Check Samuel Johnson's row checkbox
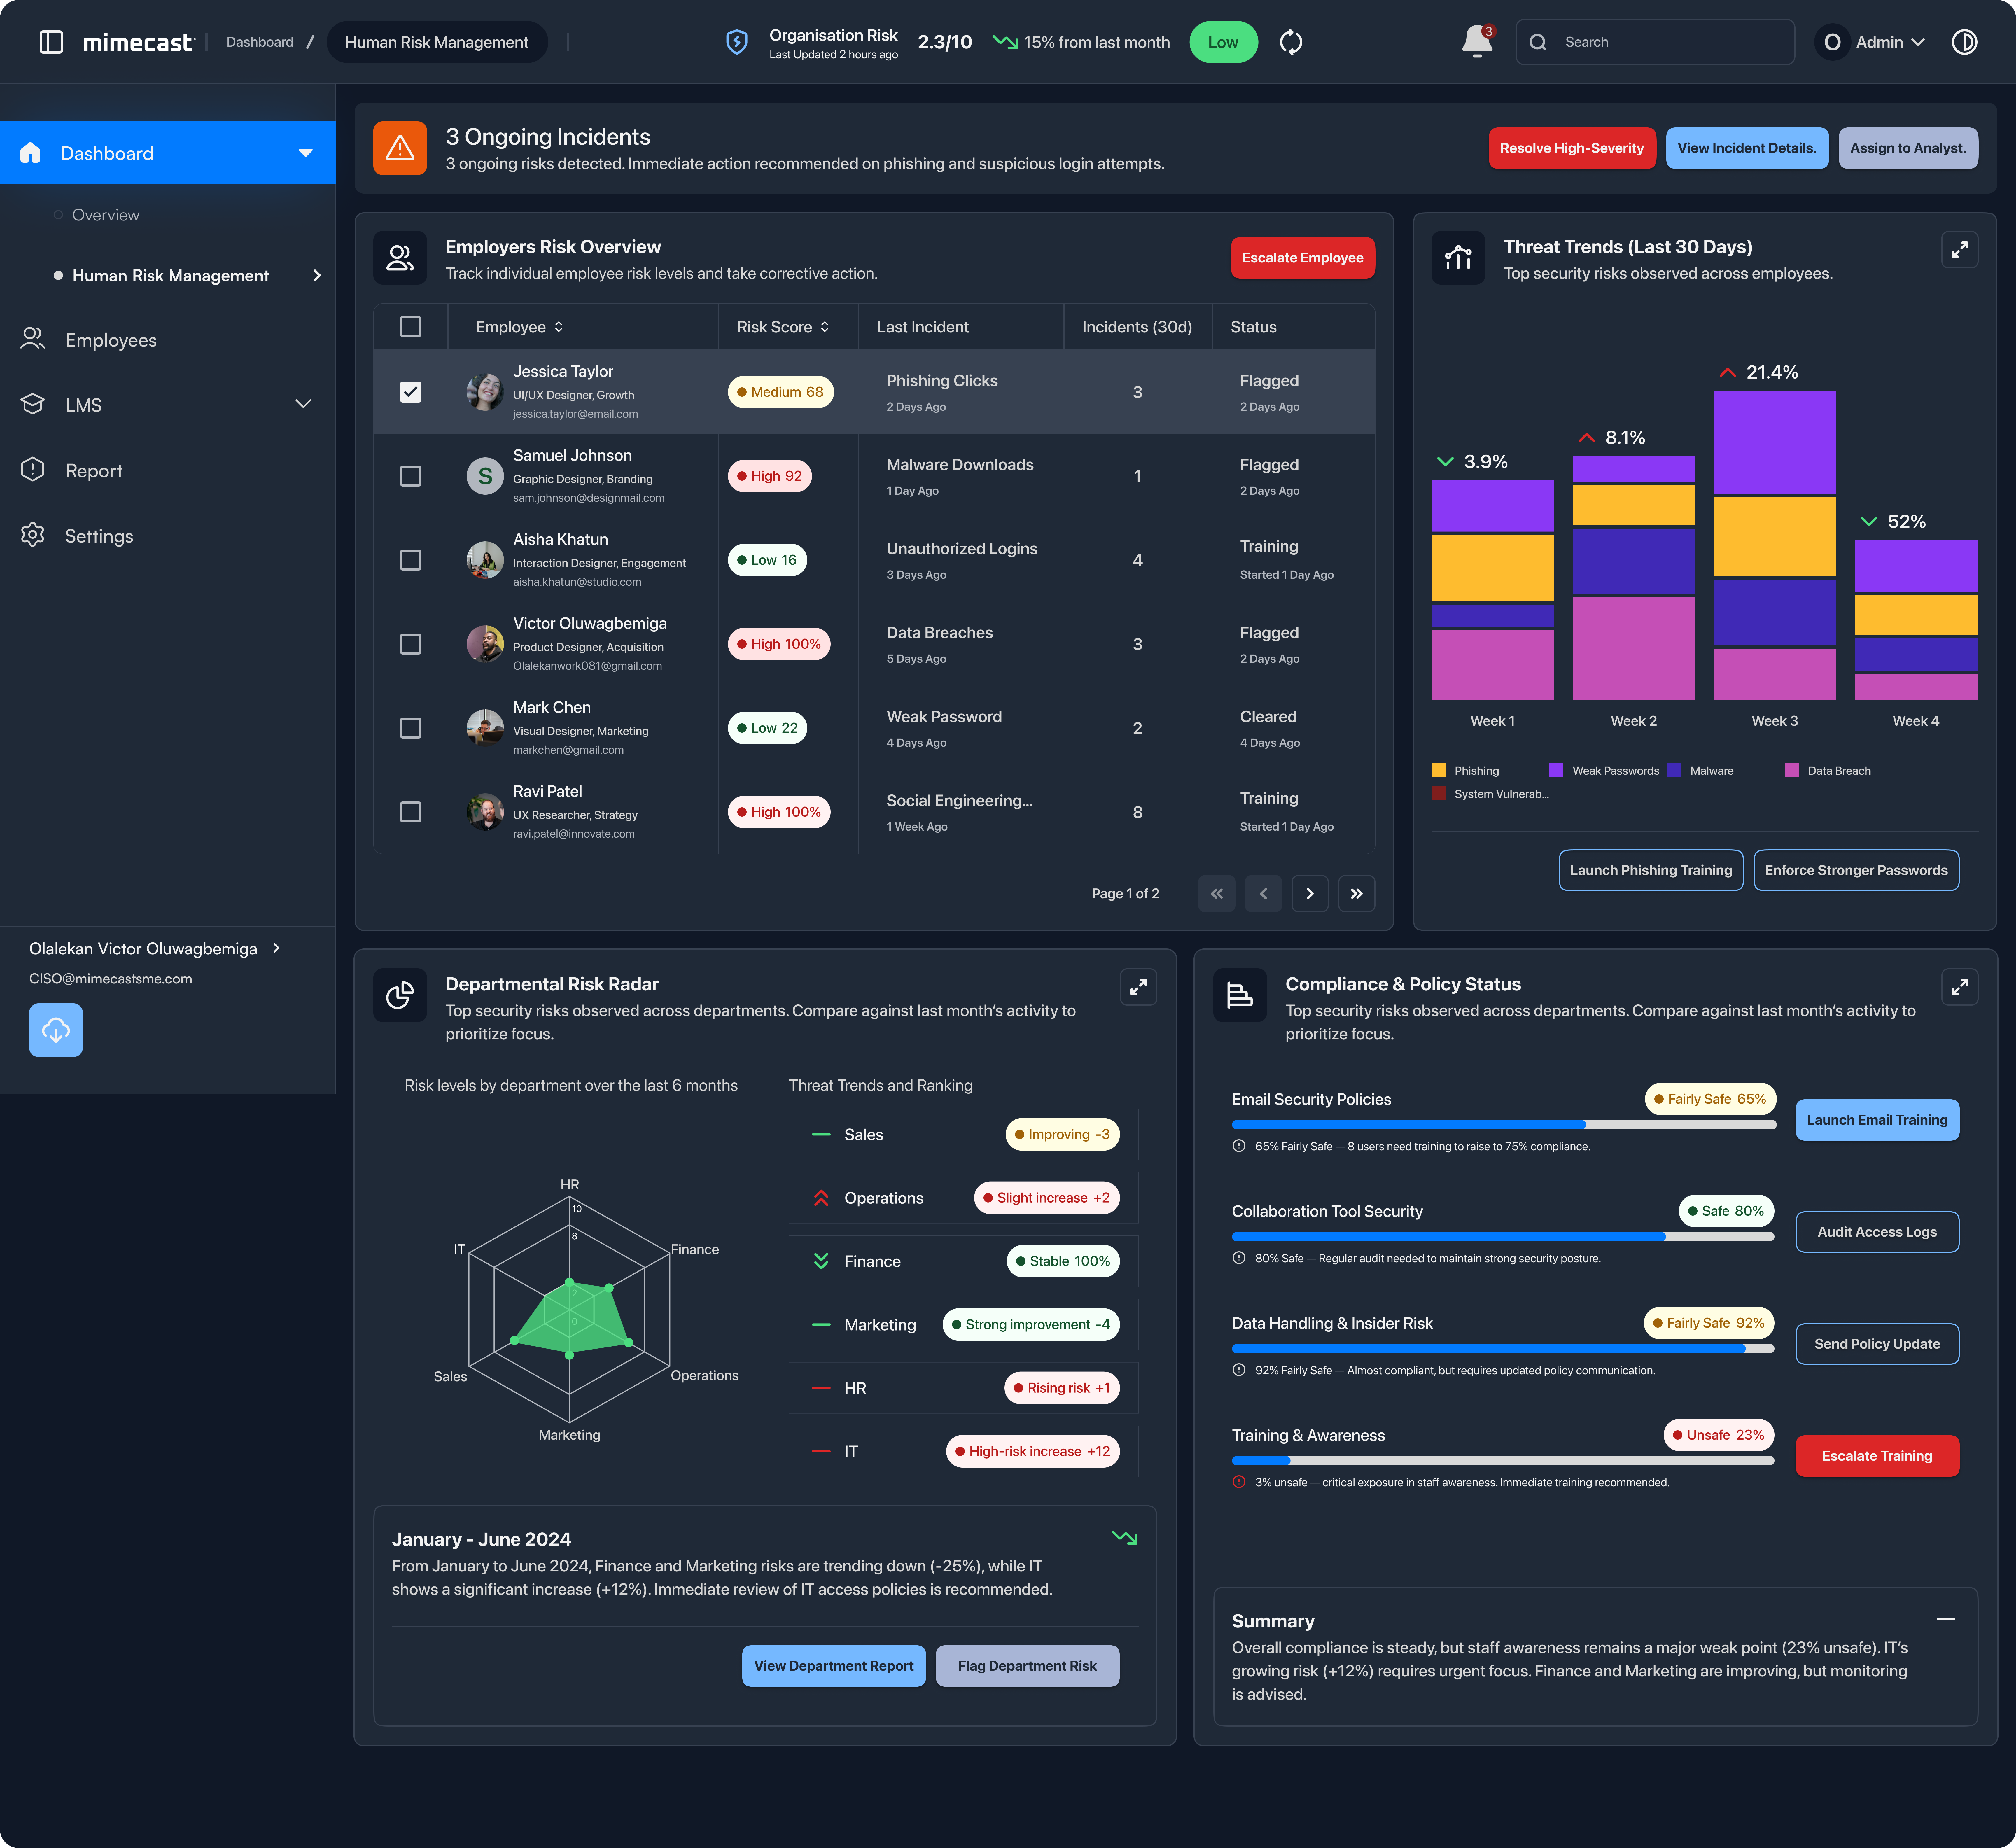This screenshot has height=1848, width=2016. point(411,476)
